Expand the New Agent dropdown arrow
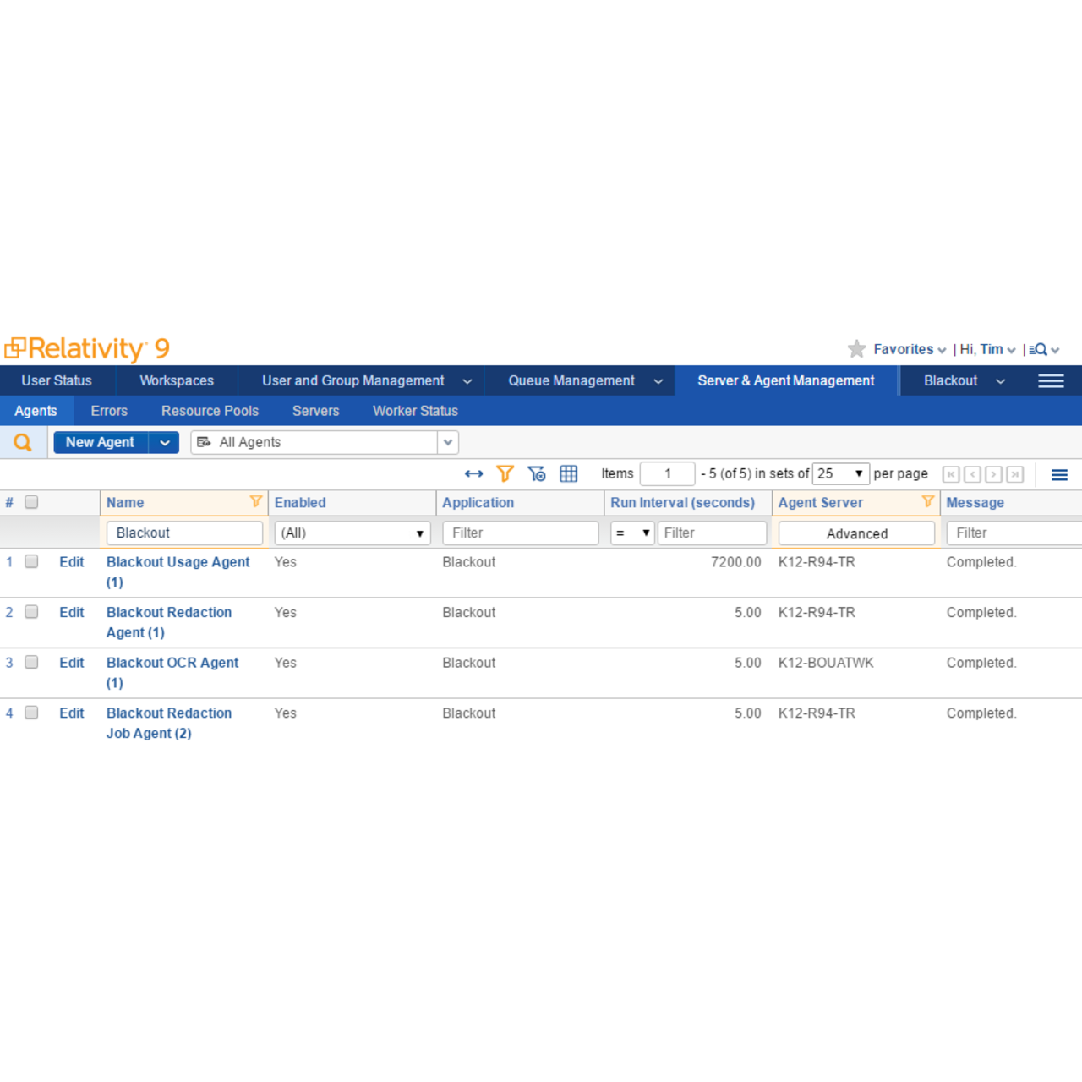 click(165, 442)
